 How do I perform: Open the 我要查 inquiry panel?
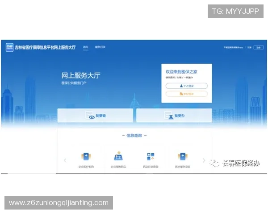(95, 115)
